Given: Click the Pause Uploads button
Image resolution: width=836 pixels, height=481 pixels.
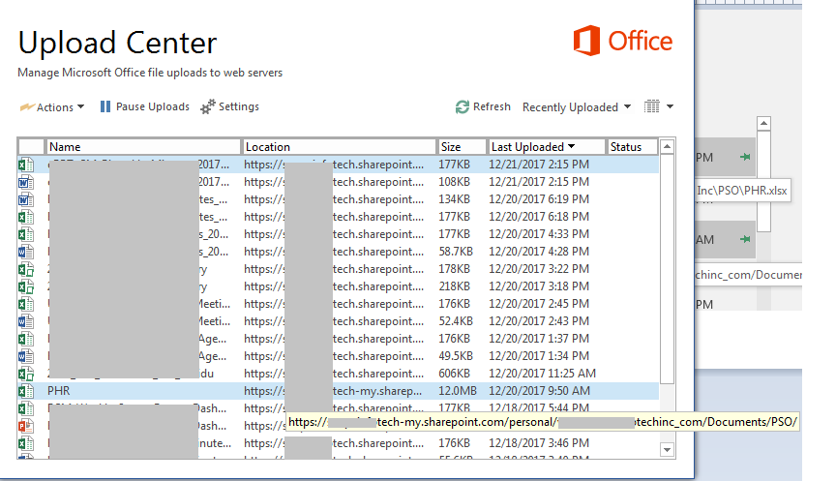Looking at the screenshot, I should tap(144, 106).
